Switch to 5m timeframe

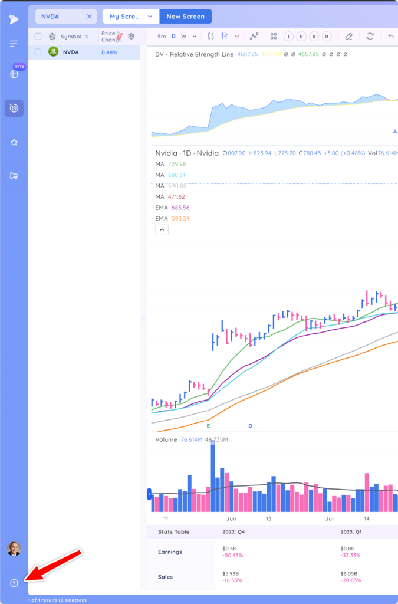click(162, 37)
